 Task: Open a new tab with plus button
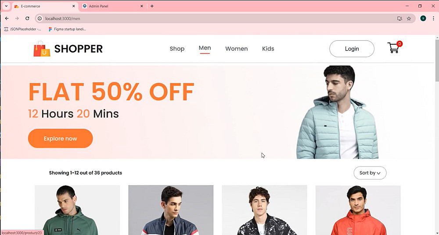tap(152, 6)
